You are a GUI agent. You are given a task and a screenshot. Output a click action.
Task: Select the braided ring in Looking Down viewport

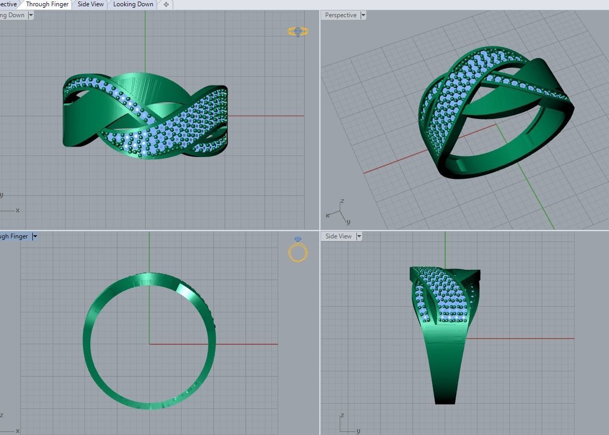click(x=145, y=116)
